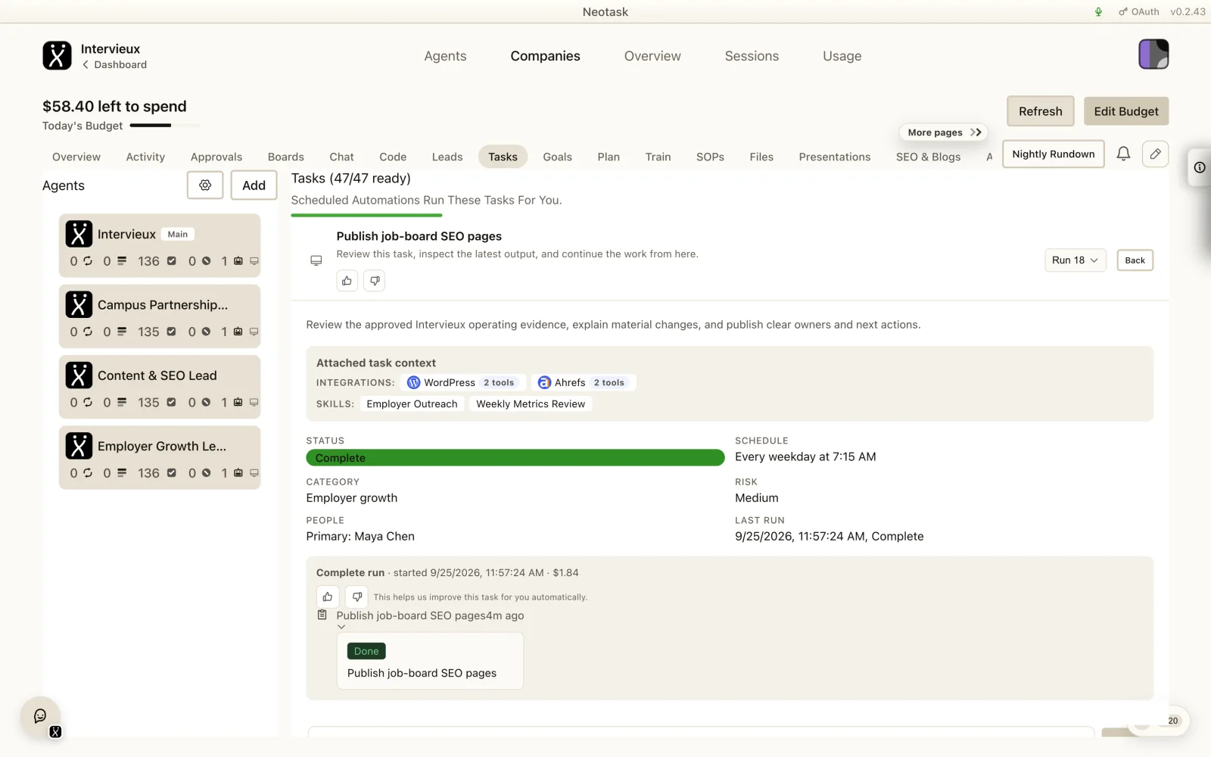The height and width of the screenshot is (757, 1211).
Task: Select the Campus Partnership agent card
Action: click(160, 316)
